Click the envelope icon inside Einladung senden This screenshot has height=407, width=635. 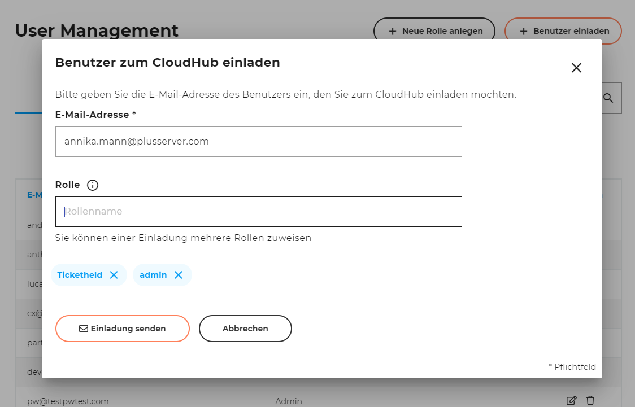coord(84,328)
